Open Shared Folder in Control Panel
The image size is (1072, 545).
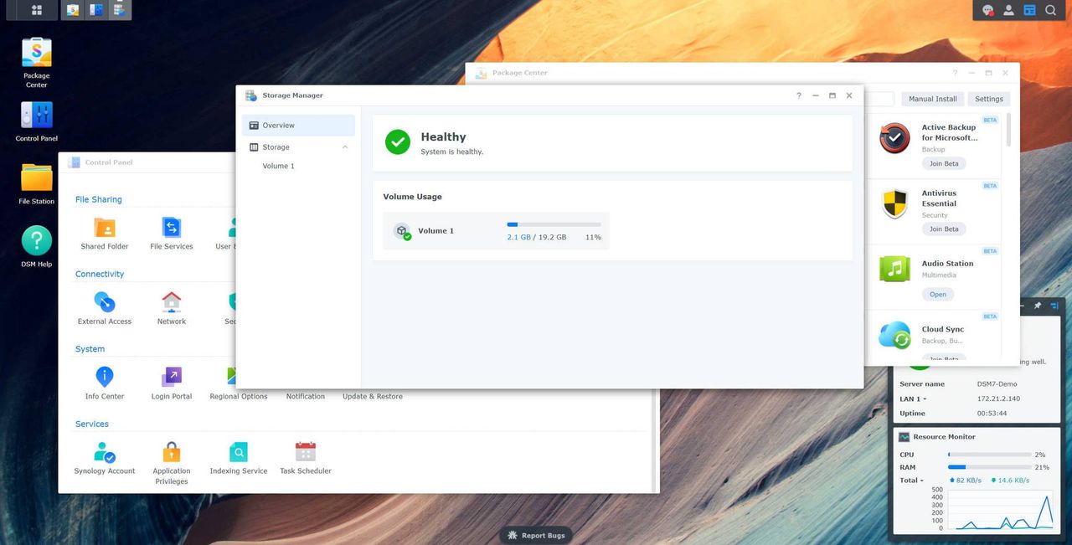point(105,234)
